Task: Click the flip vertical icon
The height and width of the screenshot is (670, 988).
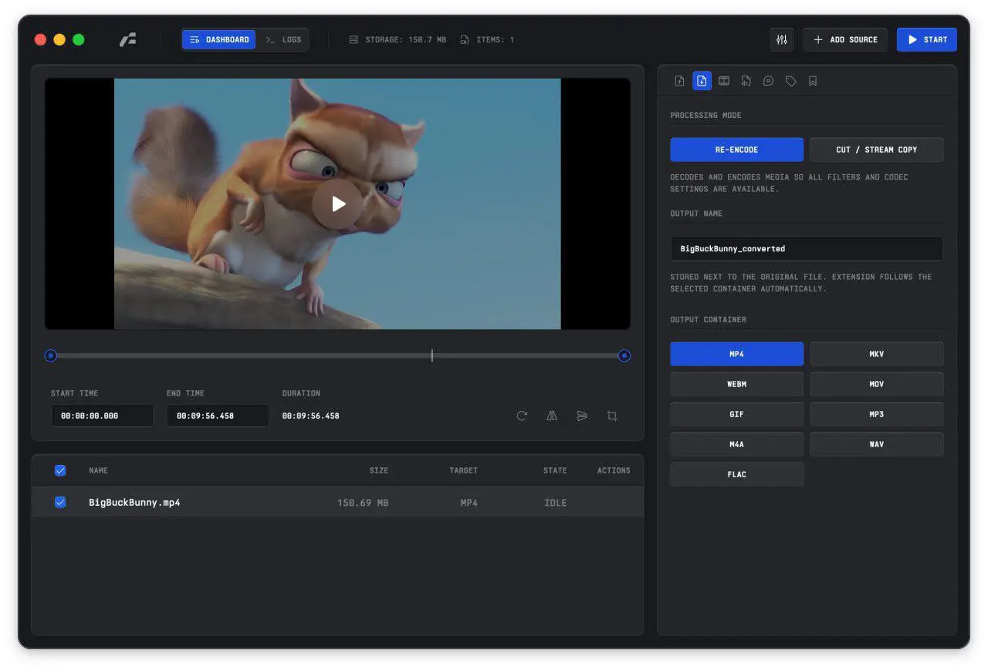Action: (x=582, y=416)
